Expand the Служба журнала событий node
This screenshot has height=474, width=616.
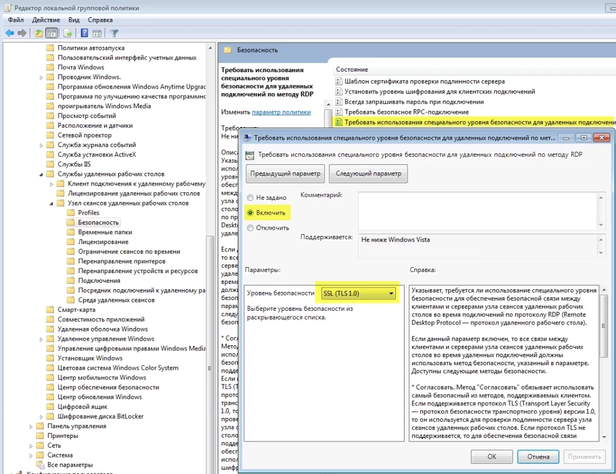click(x=41, y=145)
